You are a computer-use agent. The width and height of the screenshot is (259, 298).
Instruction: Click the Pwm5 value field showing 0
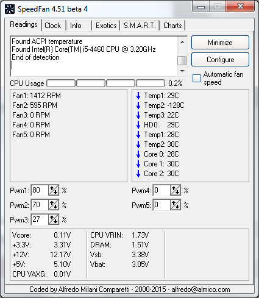[x=161, y=205]
